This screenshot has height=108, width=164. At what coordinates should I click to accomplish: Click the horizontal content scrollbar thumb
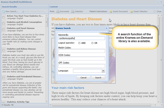[x=101, y=105]
